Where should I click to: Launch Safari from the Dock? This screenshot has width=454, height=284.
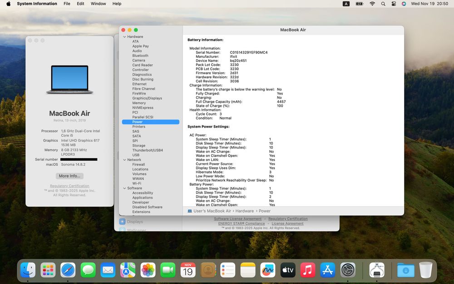pos(68,270)
